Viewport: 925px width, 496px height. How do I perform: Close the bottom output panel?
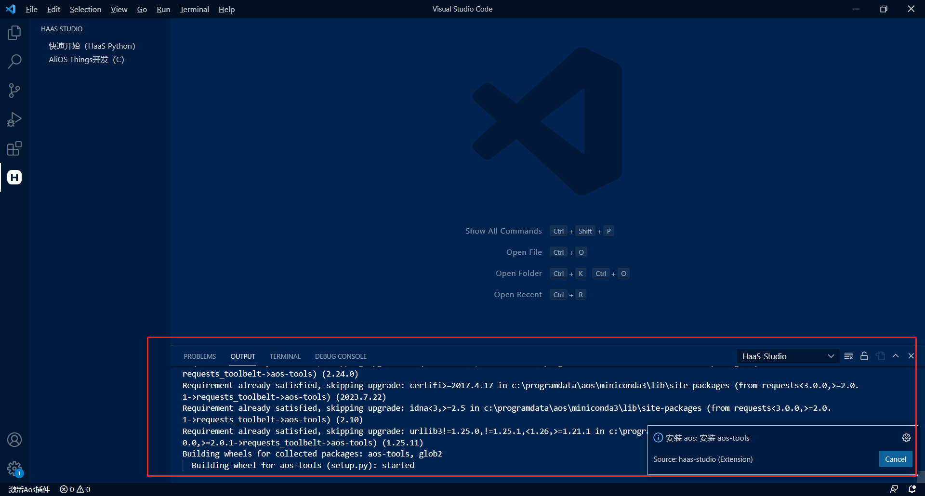pos(911,356)
